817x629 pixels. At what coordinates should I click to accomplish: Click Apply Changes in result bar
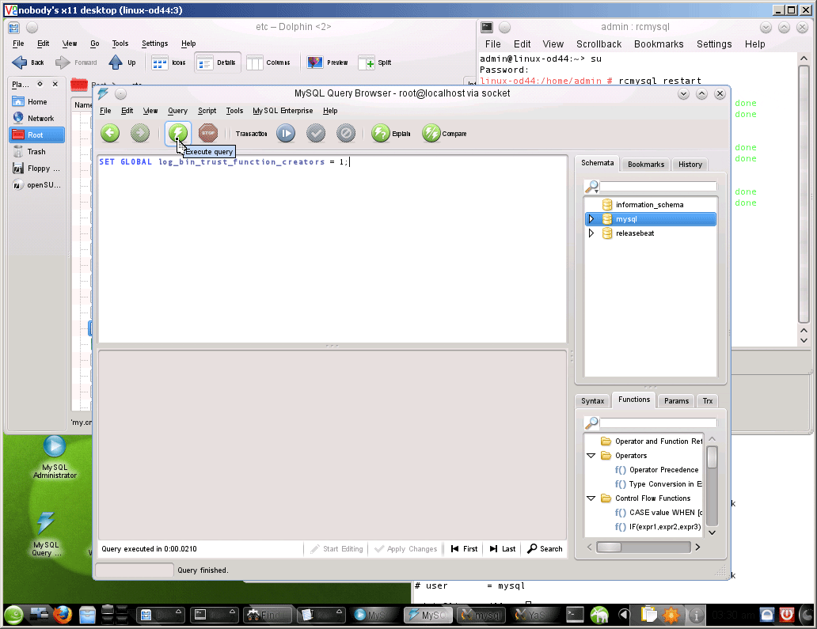[406, 549]
